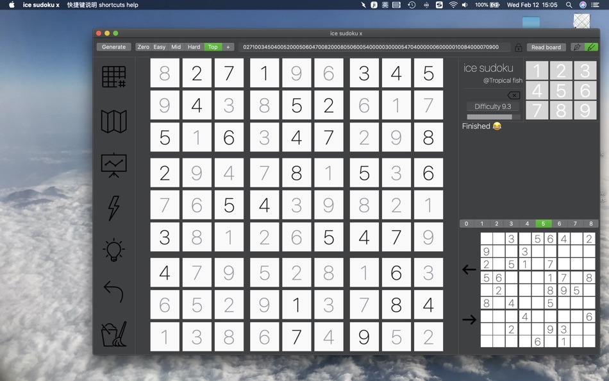Click the plus button after Top
This screenshot has height=381, width=609.
click(x=228, y=47)
